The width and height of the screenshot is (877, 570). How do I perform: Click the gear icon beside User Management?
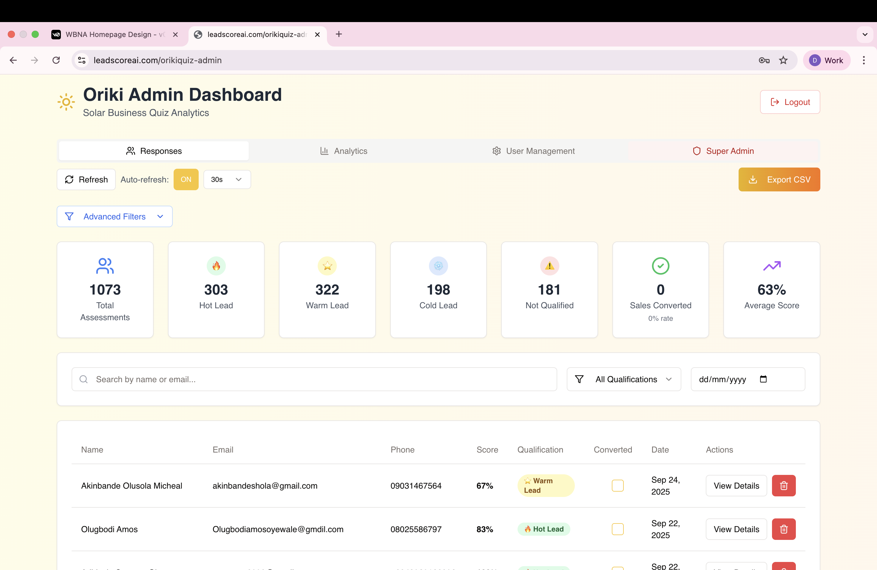pos(496,151)
